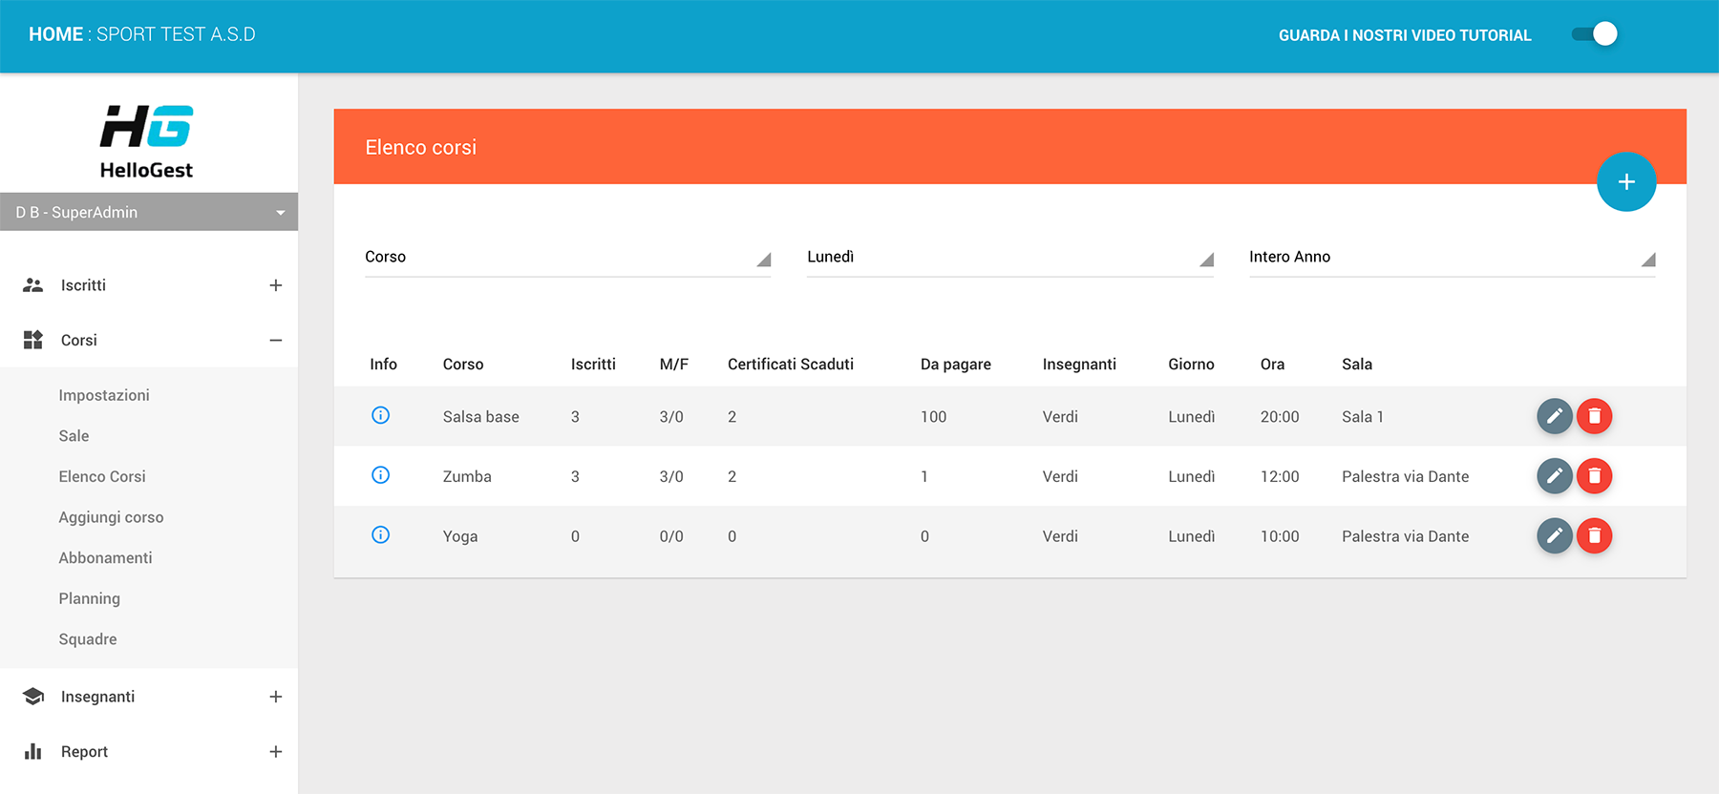Open Planning in the Corsi submenu

pos(90,598)
